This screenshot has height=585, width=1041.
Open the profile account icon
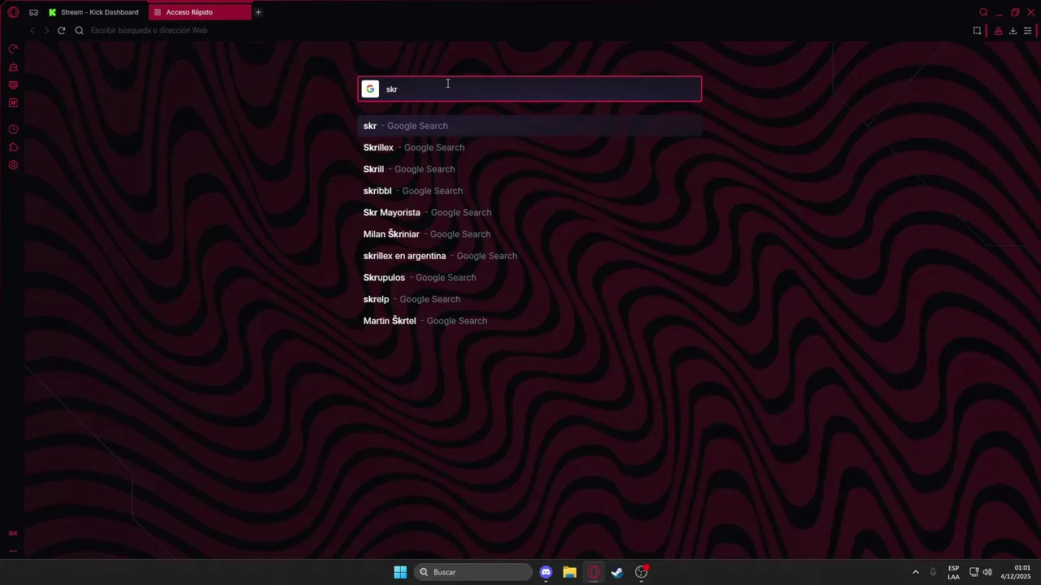998,31
